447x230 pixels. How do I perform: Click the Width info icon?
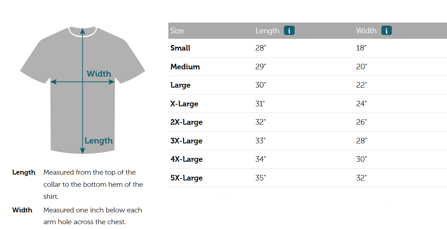click(386, 30)
